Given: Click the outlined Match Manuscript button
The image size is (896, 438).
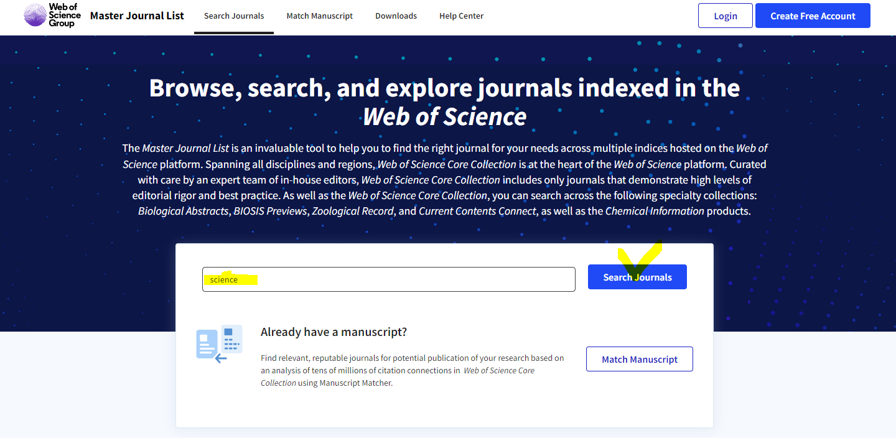Looking at the screenshot, I should click(x=640, y=360).
